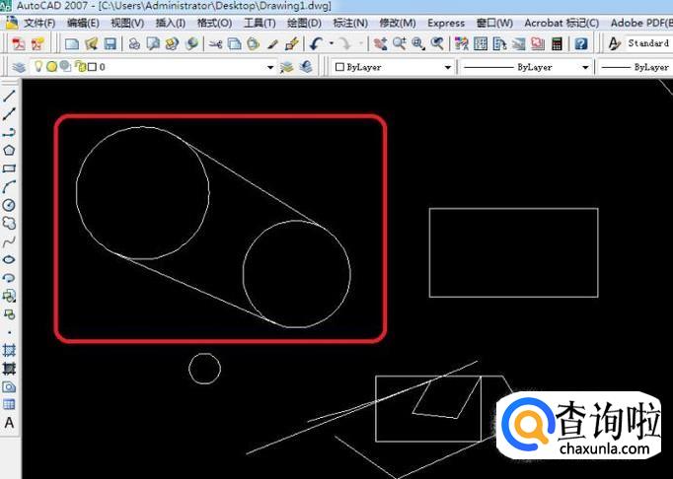Select the Polygon tool
The image size is (673, 479).
tap(9, 150)
